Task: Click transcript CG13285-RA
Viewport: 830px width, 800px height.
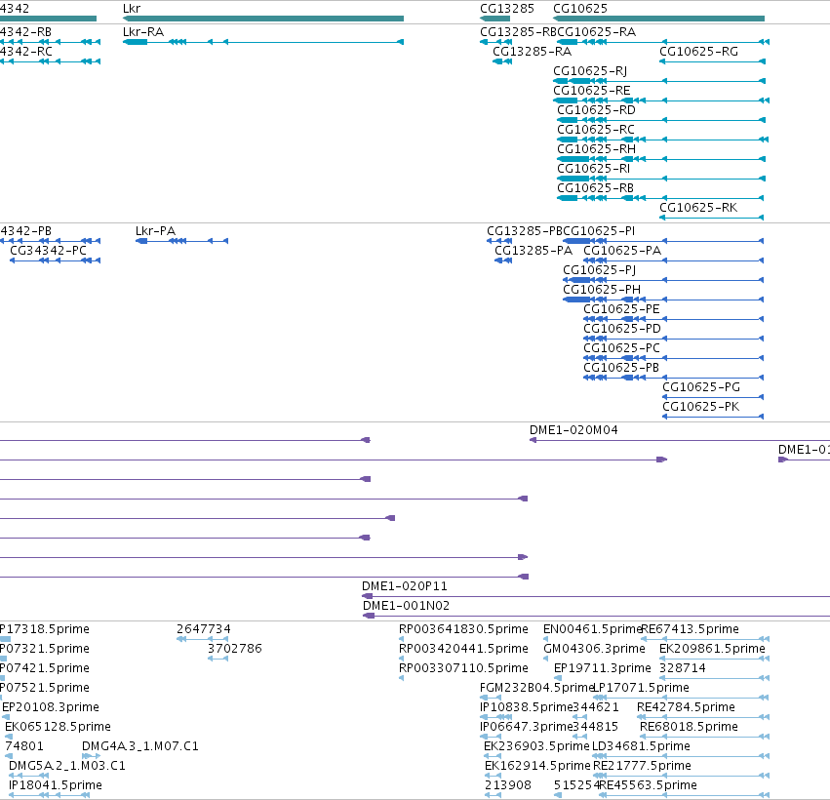Action: (502, 61)
